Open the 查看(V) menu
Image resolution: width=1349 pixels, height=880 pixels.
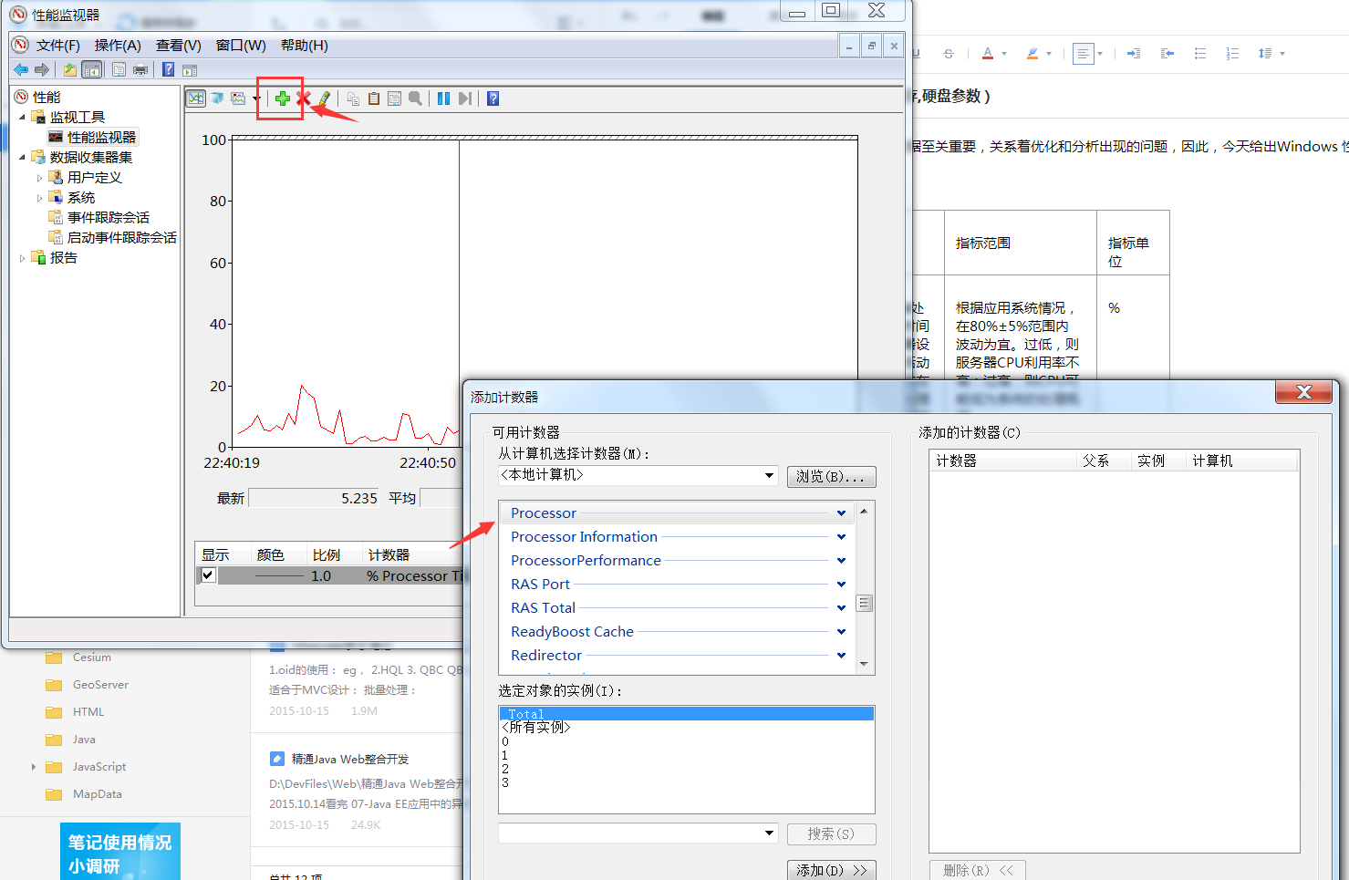point(179,45)
